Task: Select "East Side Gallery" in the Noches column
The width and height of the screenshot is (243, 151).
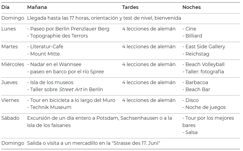Action: 205,47
